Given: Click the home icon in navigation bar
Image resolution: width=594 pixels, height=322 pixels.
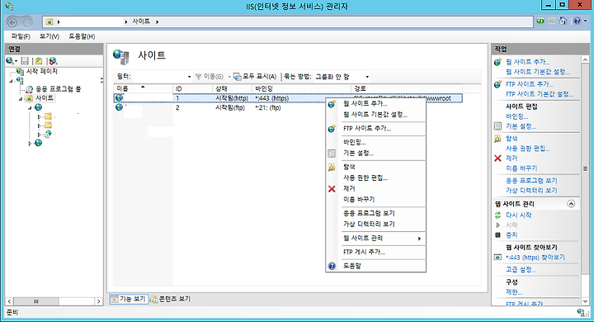Looking at the screenshot, I should coord(563,21).
